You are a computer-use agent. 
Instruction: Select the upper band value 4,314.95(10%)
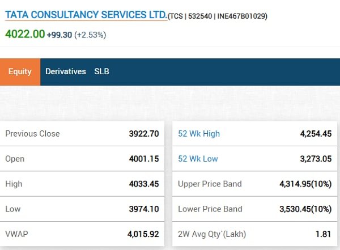[305, 184]
